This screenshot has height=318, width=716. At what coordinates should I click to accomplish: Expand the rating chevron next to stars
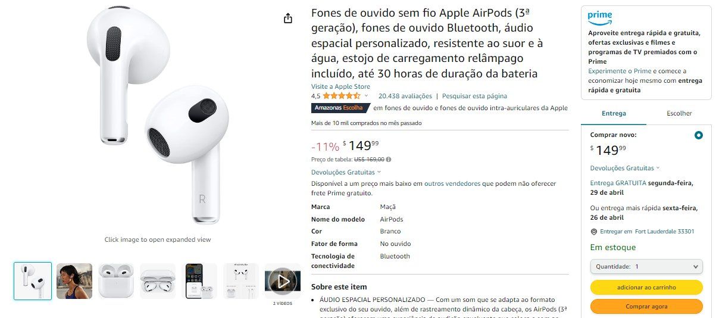click(366, 96)
